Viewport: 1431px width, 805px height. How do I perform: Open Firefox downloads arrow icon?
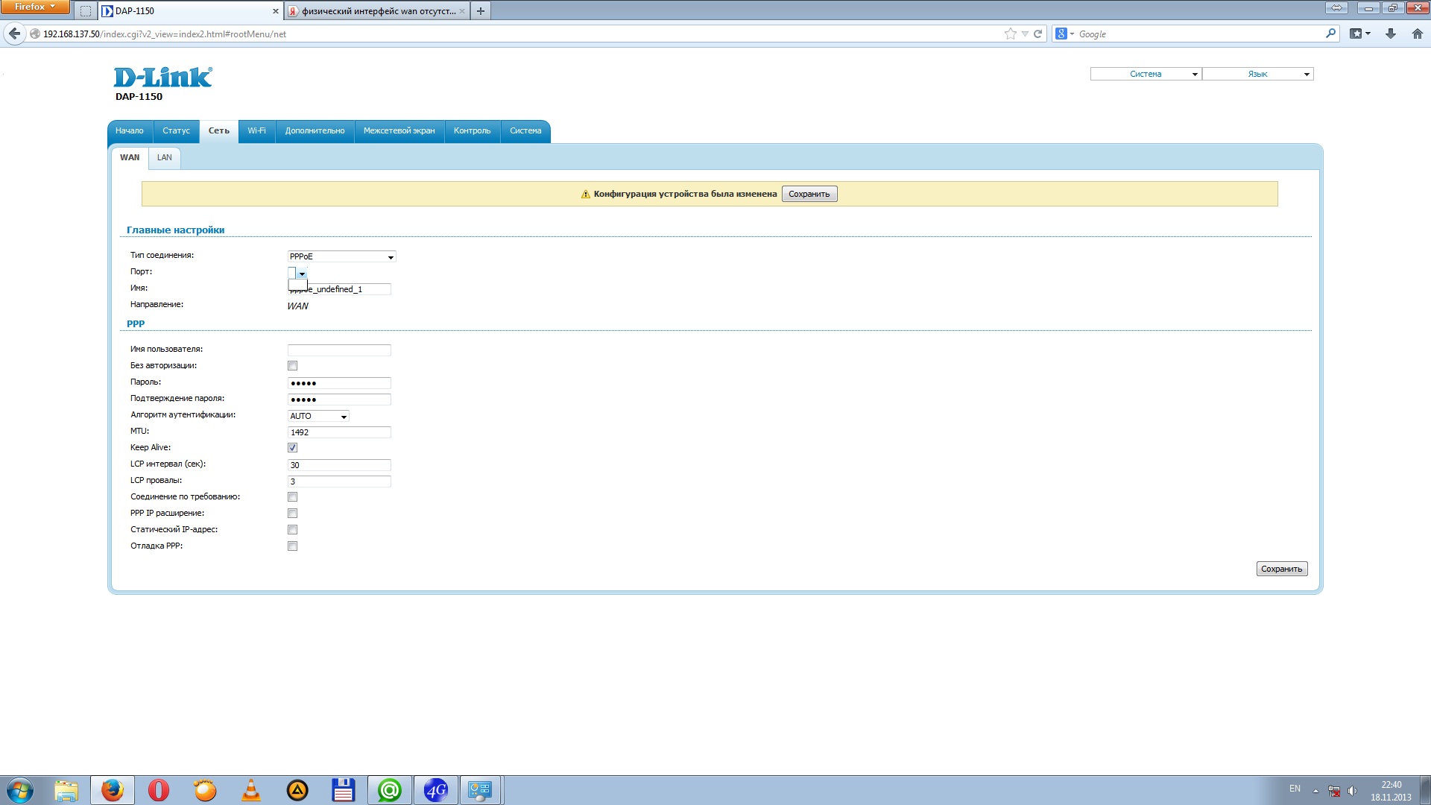pos(1390,34)
